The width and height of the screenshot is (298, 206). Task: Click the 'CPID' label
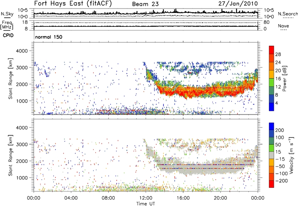tap(8, 35)
